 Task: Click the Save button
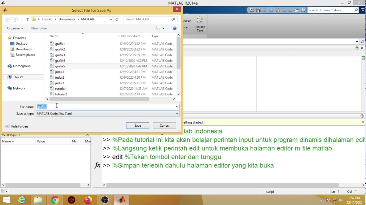[x=138, y=126]
